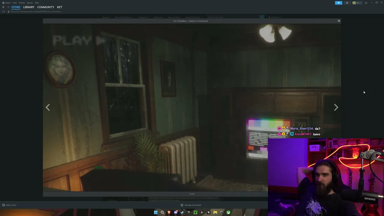Viewport: 384px width, 216px height.
Task: Open the Games menu
Action: pyautogui.click(x=30, y=3)
